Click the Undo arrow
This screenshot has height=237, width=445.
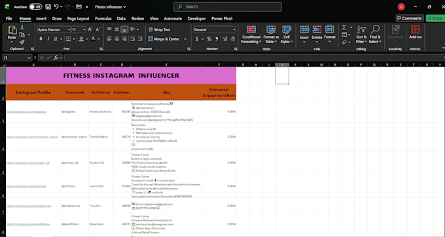coord(56,7)
